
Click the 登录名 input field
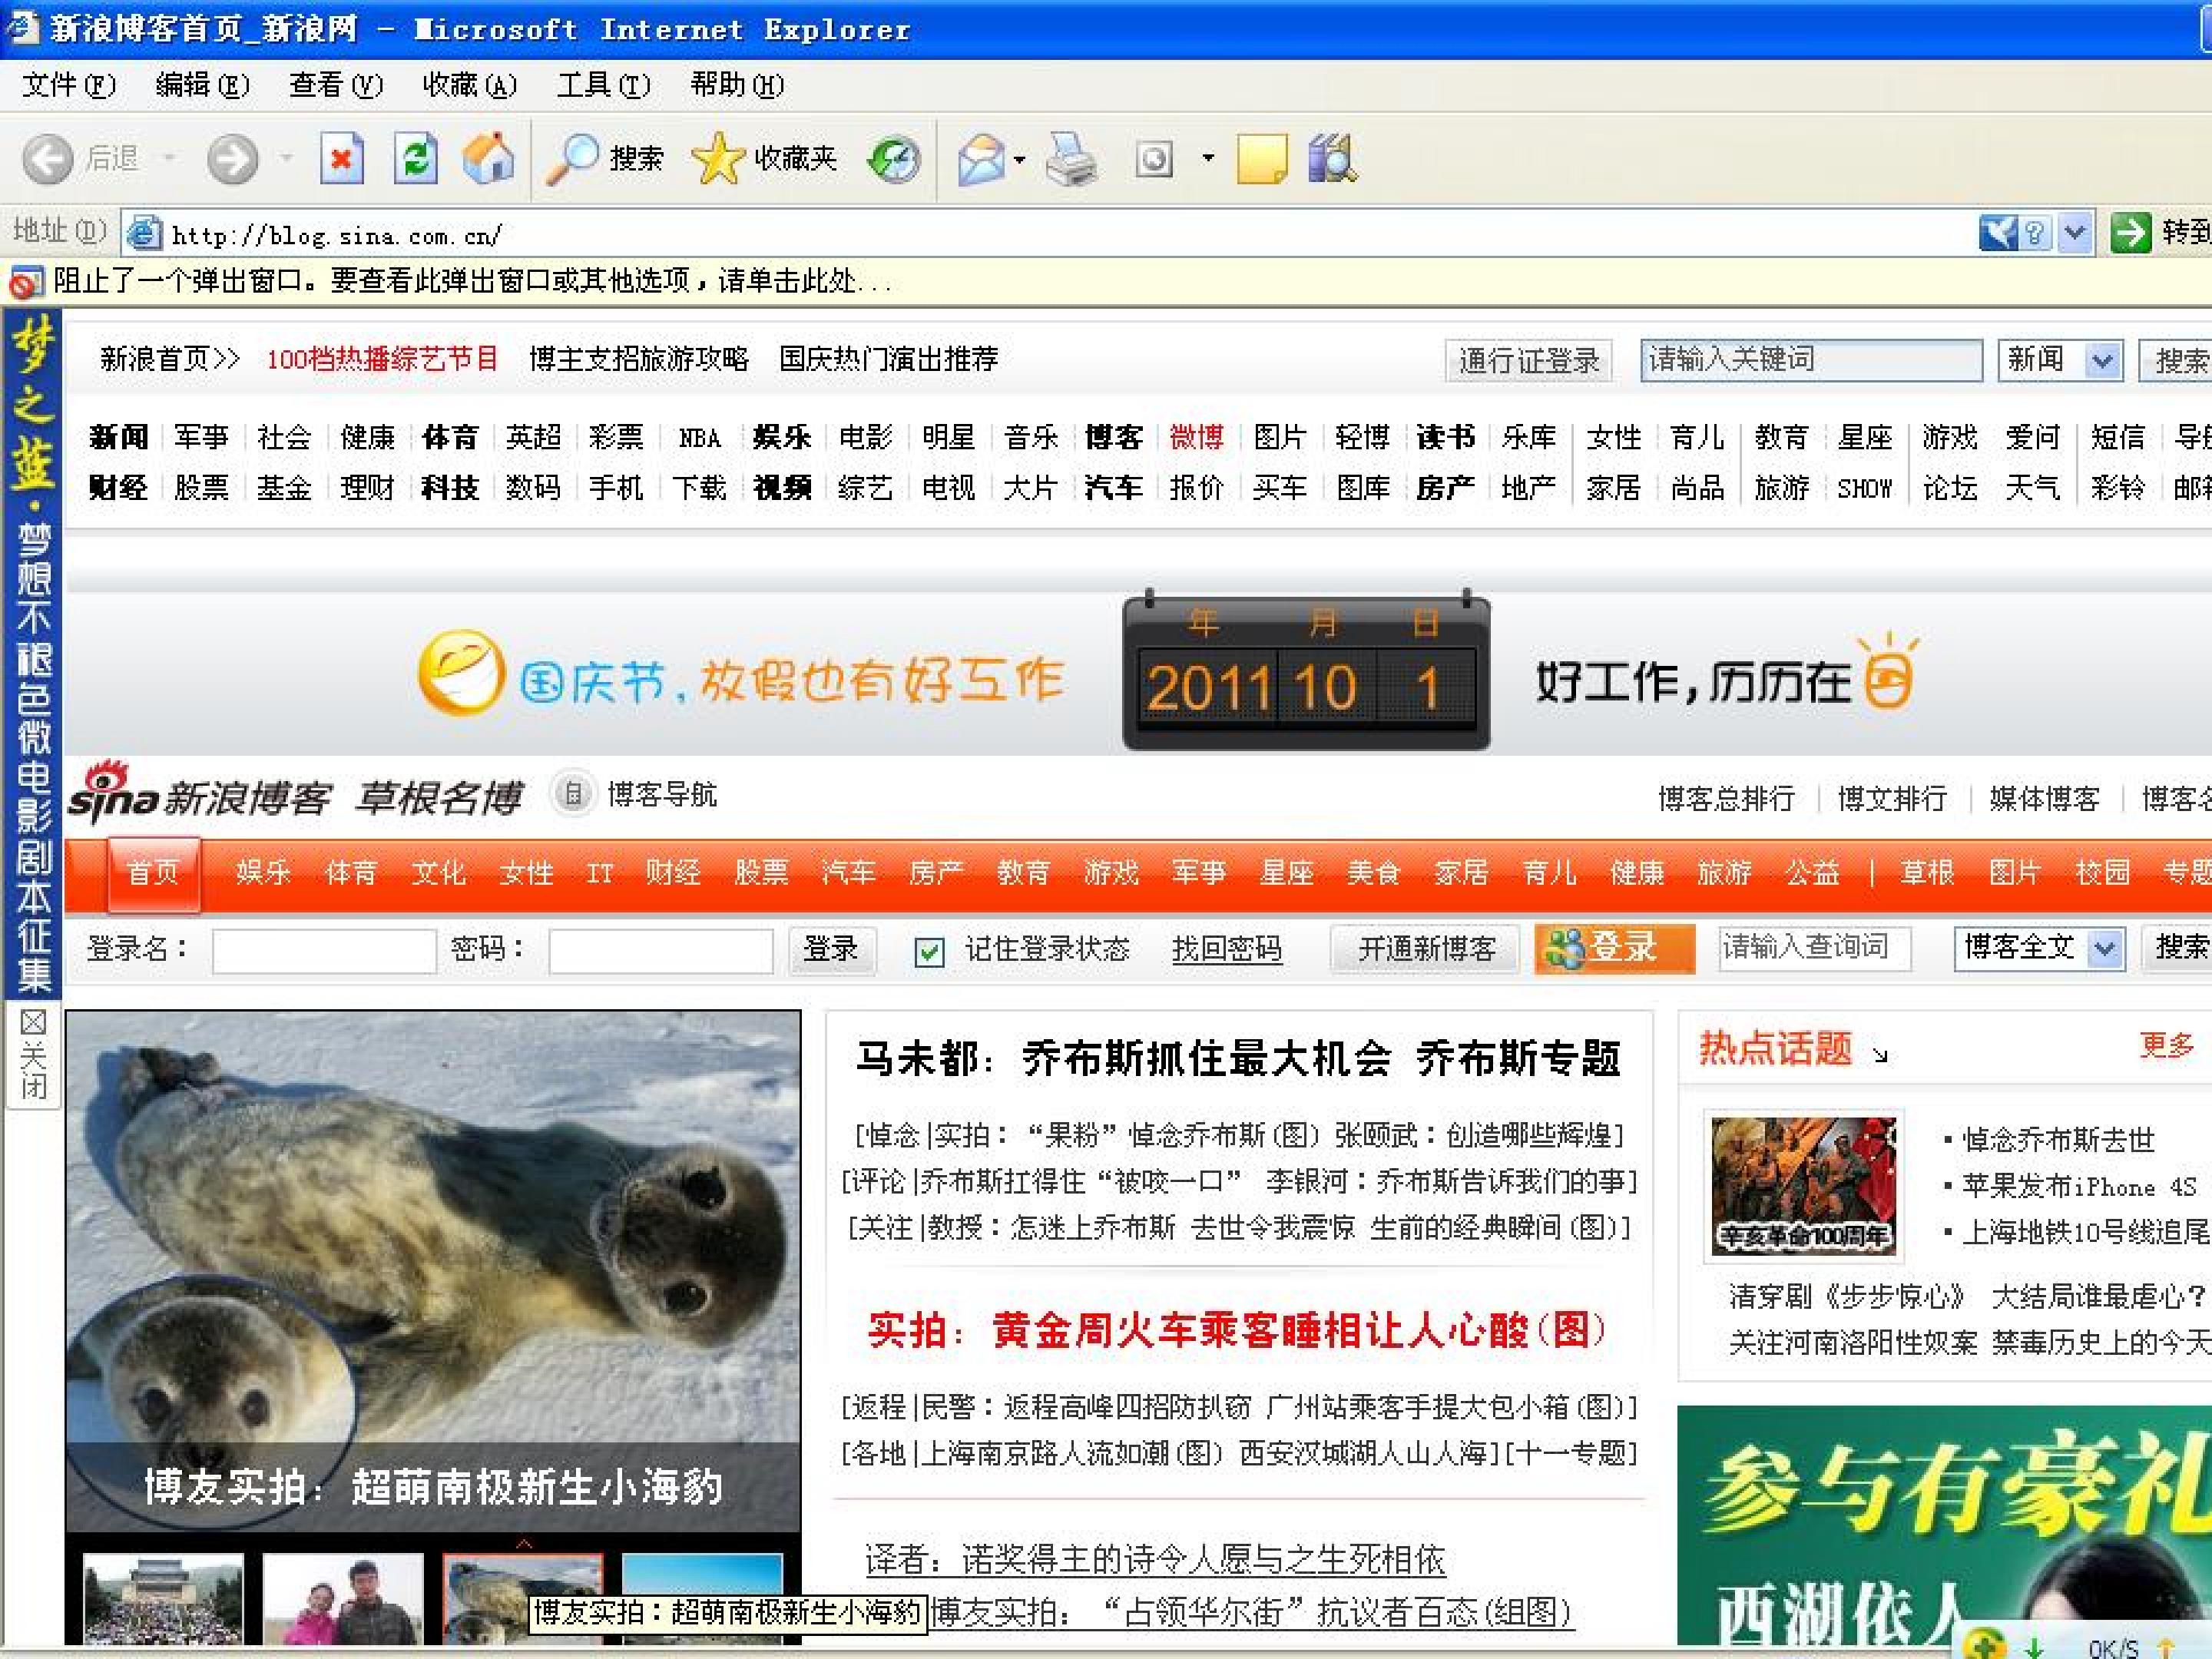(x=324, y=950)
